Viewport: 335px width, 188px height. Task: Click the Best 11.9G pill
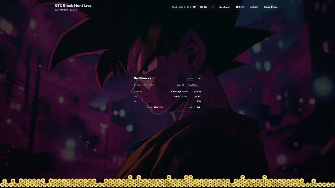pyautogui.click(x=194, y=107)
